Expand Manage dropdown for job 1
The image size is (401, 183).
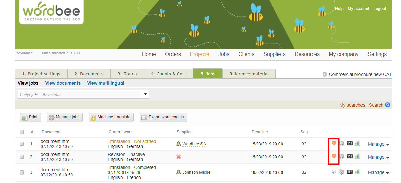point(378,144)
